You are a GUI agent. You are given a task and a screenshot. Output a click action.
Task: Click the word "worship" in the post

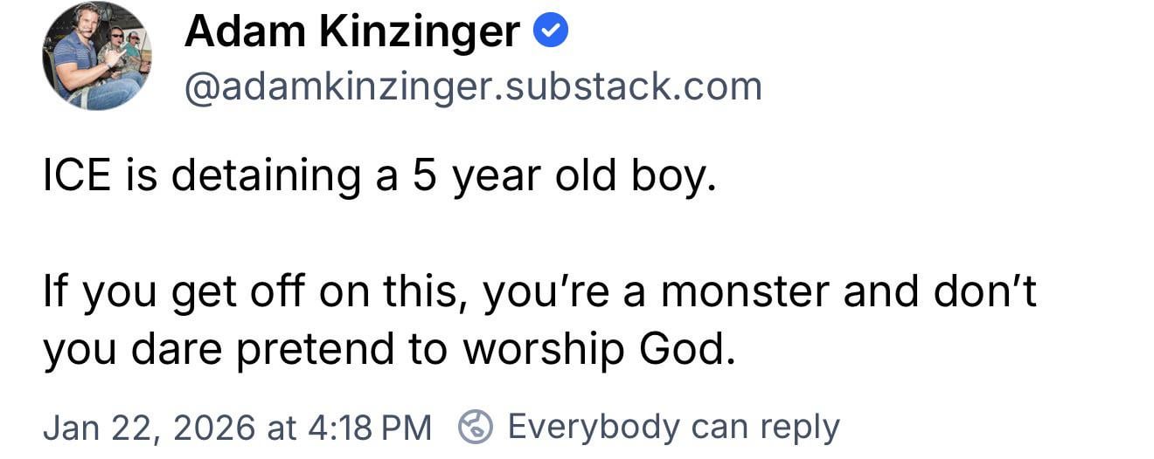point(544,349)
